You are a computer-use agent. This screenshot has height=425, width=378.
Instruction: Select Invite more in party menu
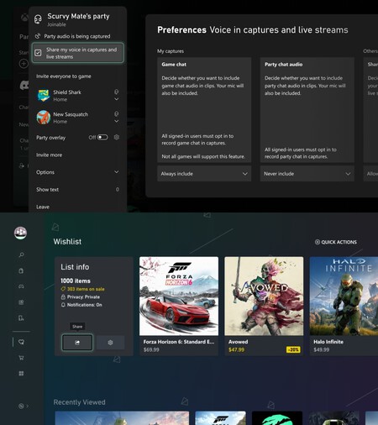(49, 155)
